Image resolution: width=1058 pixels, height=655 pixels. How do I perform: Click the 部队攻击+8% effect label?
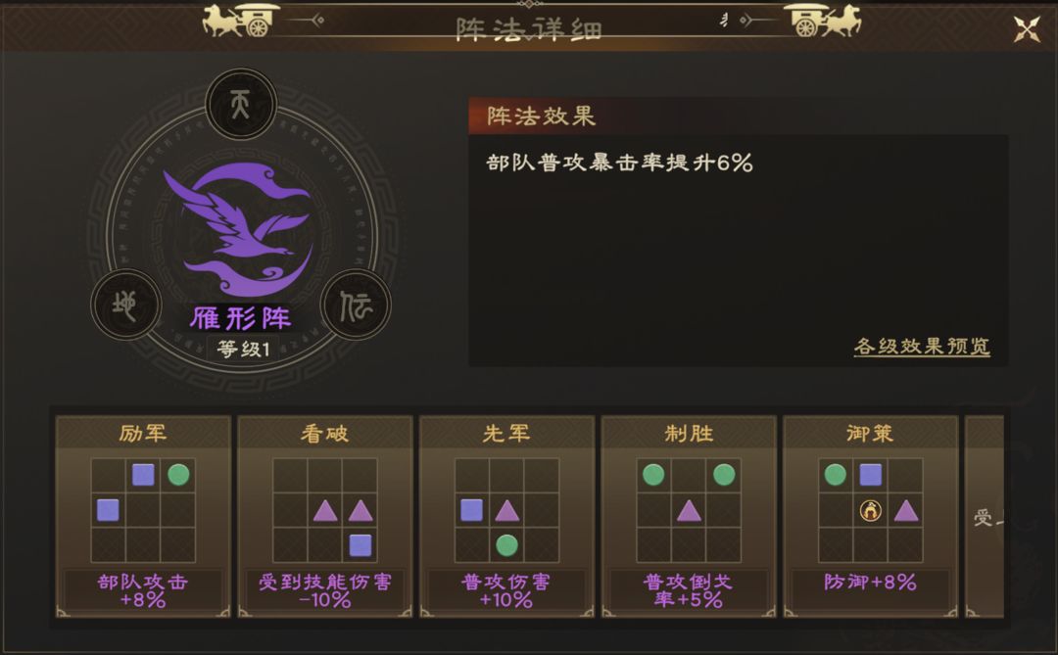point(143,591)
